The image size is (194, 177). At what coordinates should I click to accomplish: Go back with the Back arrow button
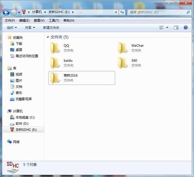click(6, 12)
